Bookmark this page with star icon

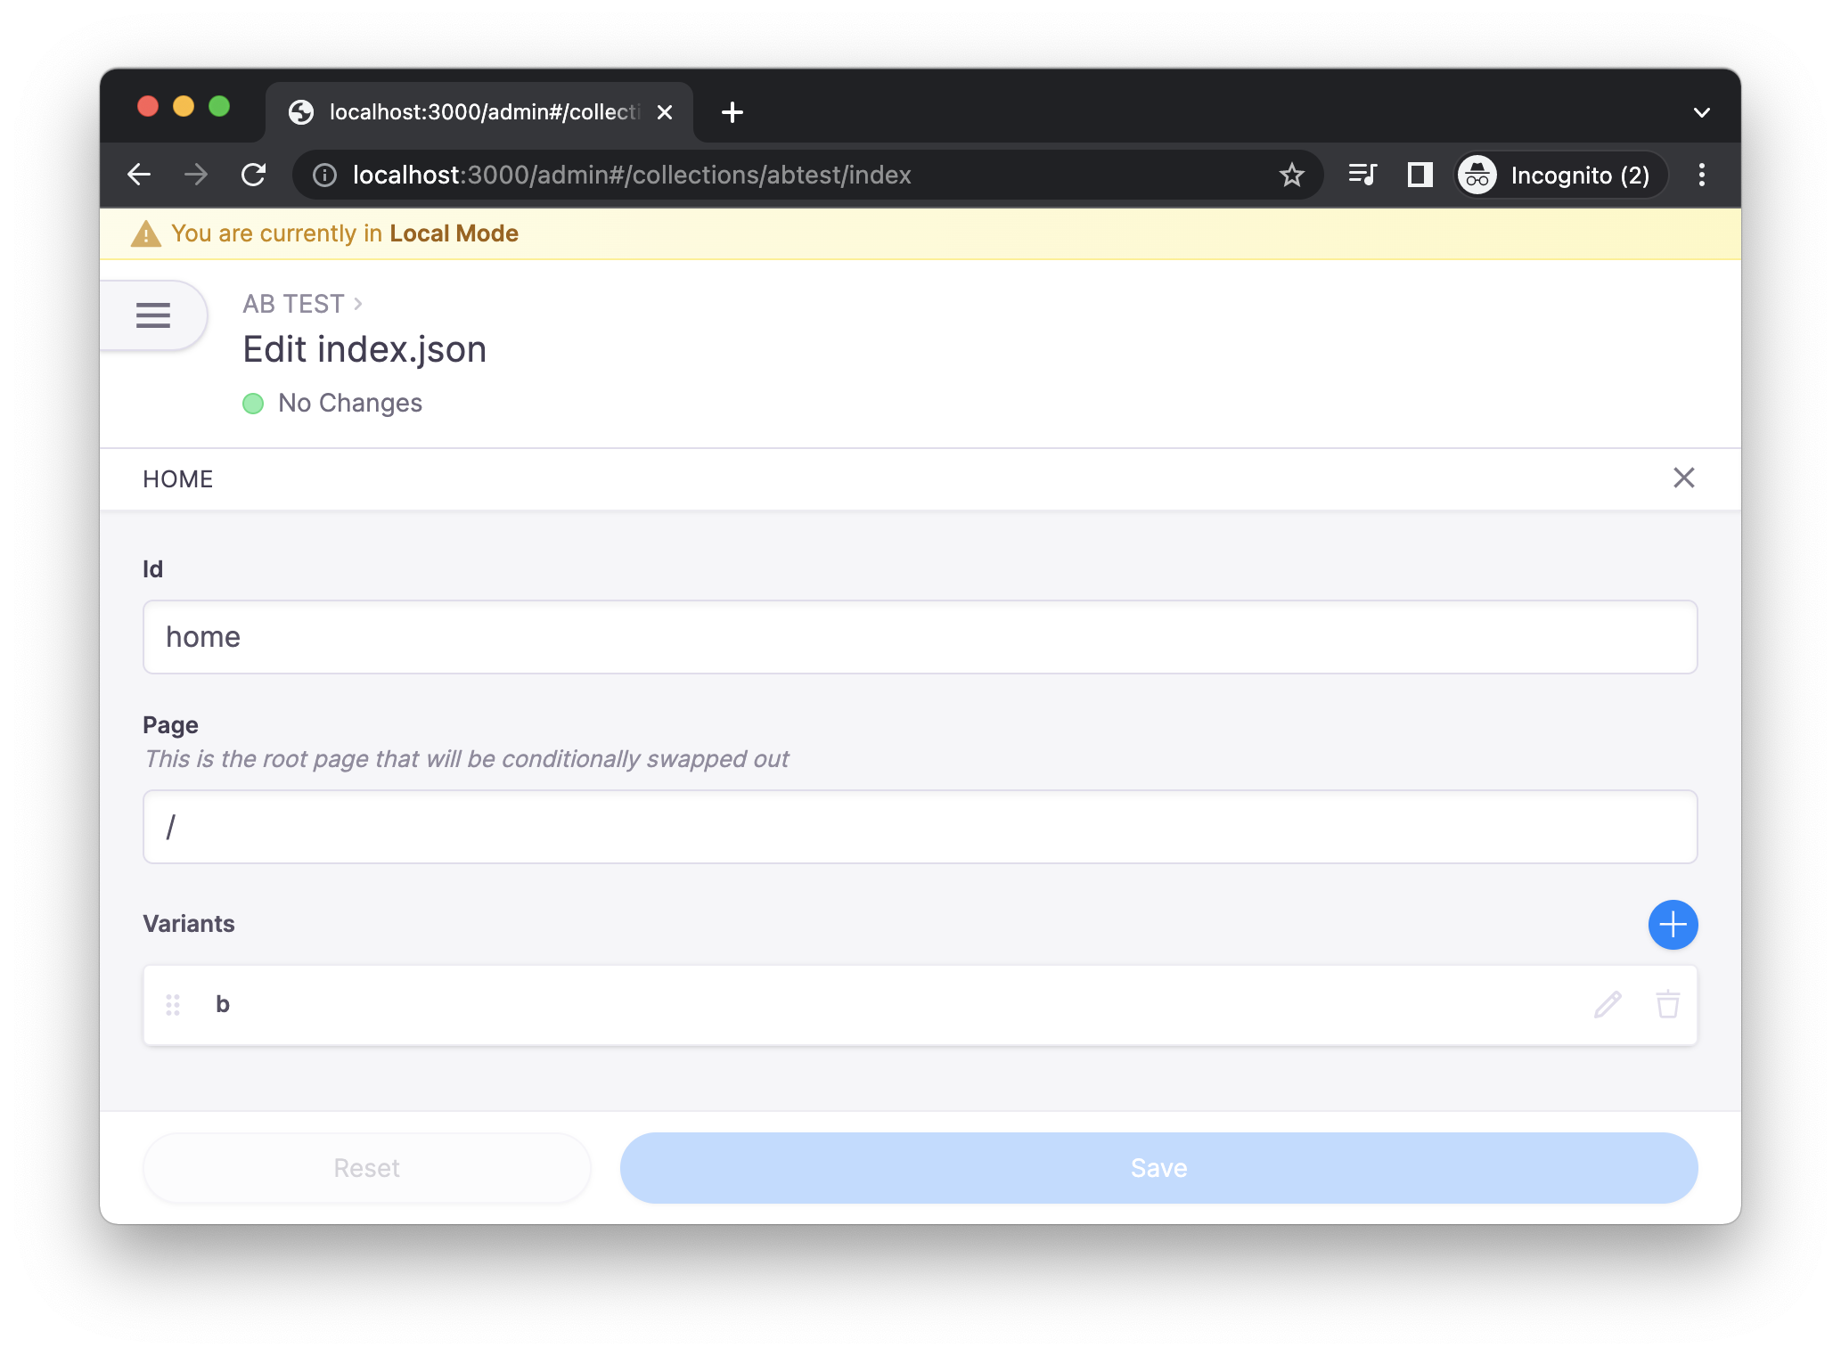(1291, 175)
